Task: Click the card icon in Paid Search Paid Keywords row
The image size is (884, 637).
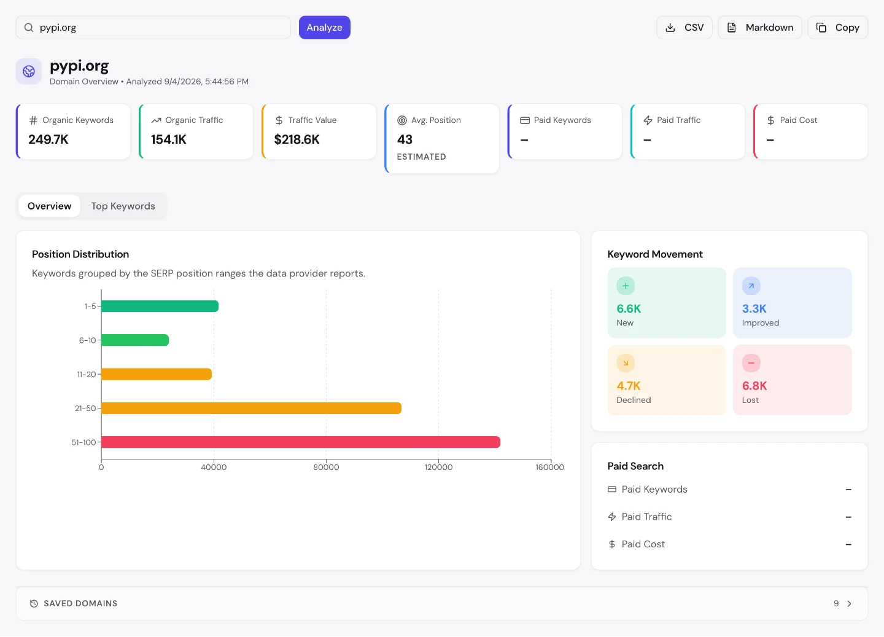Action: click(612, 490)
